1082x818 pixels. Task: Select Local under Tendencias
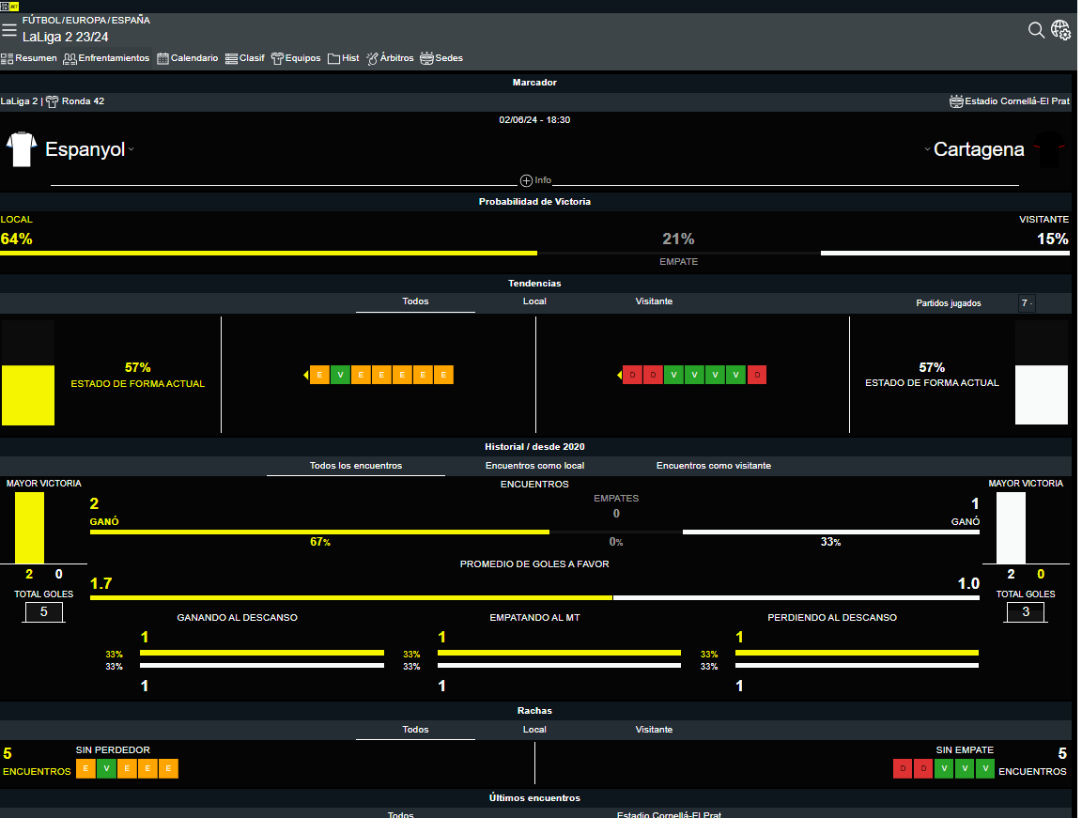click(x=534, y=301)
